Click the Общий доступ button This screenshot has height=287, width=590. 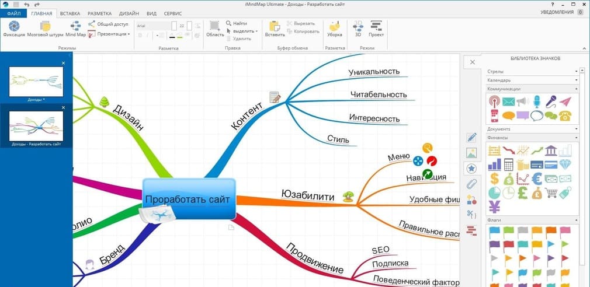(109, 24)
